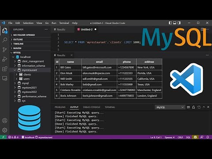
Task: Switch to the DEBUG CONSOLE tab
Action: 91,107
